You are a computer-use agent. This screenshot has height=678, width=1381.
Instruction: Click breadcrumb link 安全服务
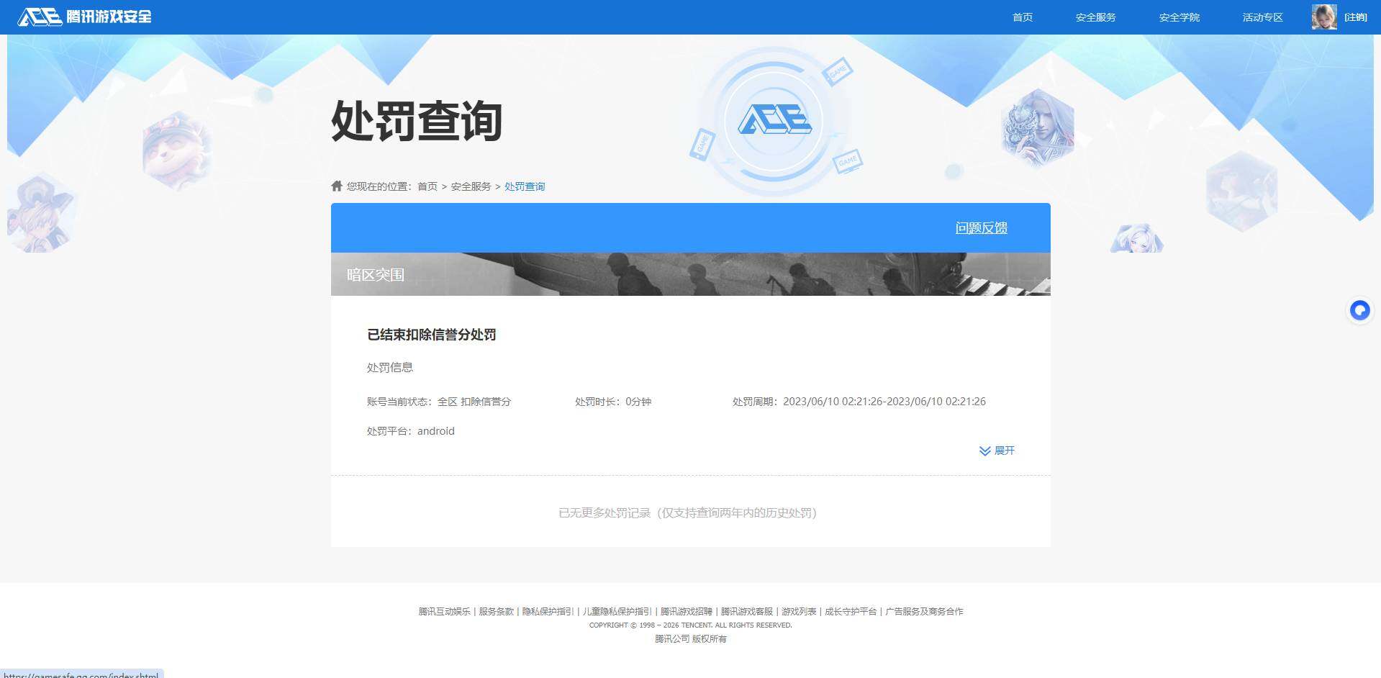[x=471, y=186]
